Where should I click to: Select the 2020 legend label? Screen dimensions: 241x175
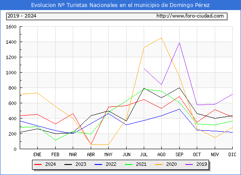click(x=171, y=164)
